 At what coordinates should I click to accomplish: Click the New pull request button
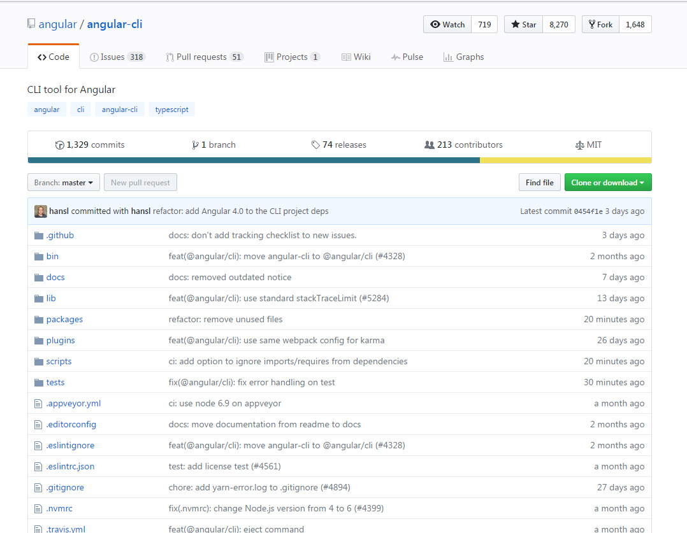point(140,183)
